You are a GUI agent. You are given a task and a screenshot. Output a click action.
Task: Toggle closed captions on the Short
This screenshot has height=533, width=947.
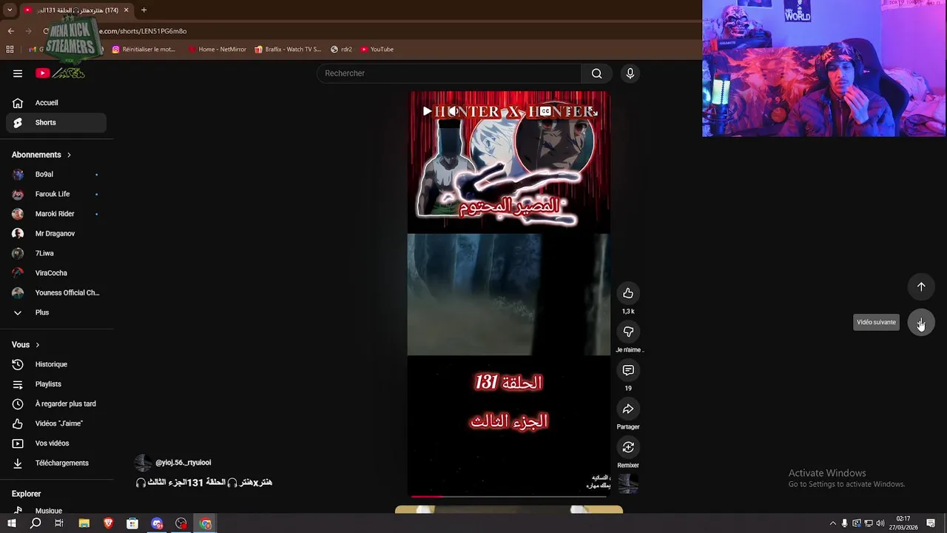[x=545, y=111]
